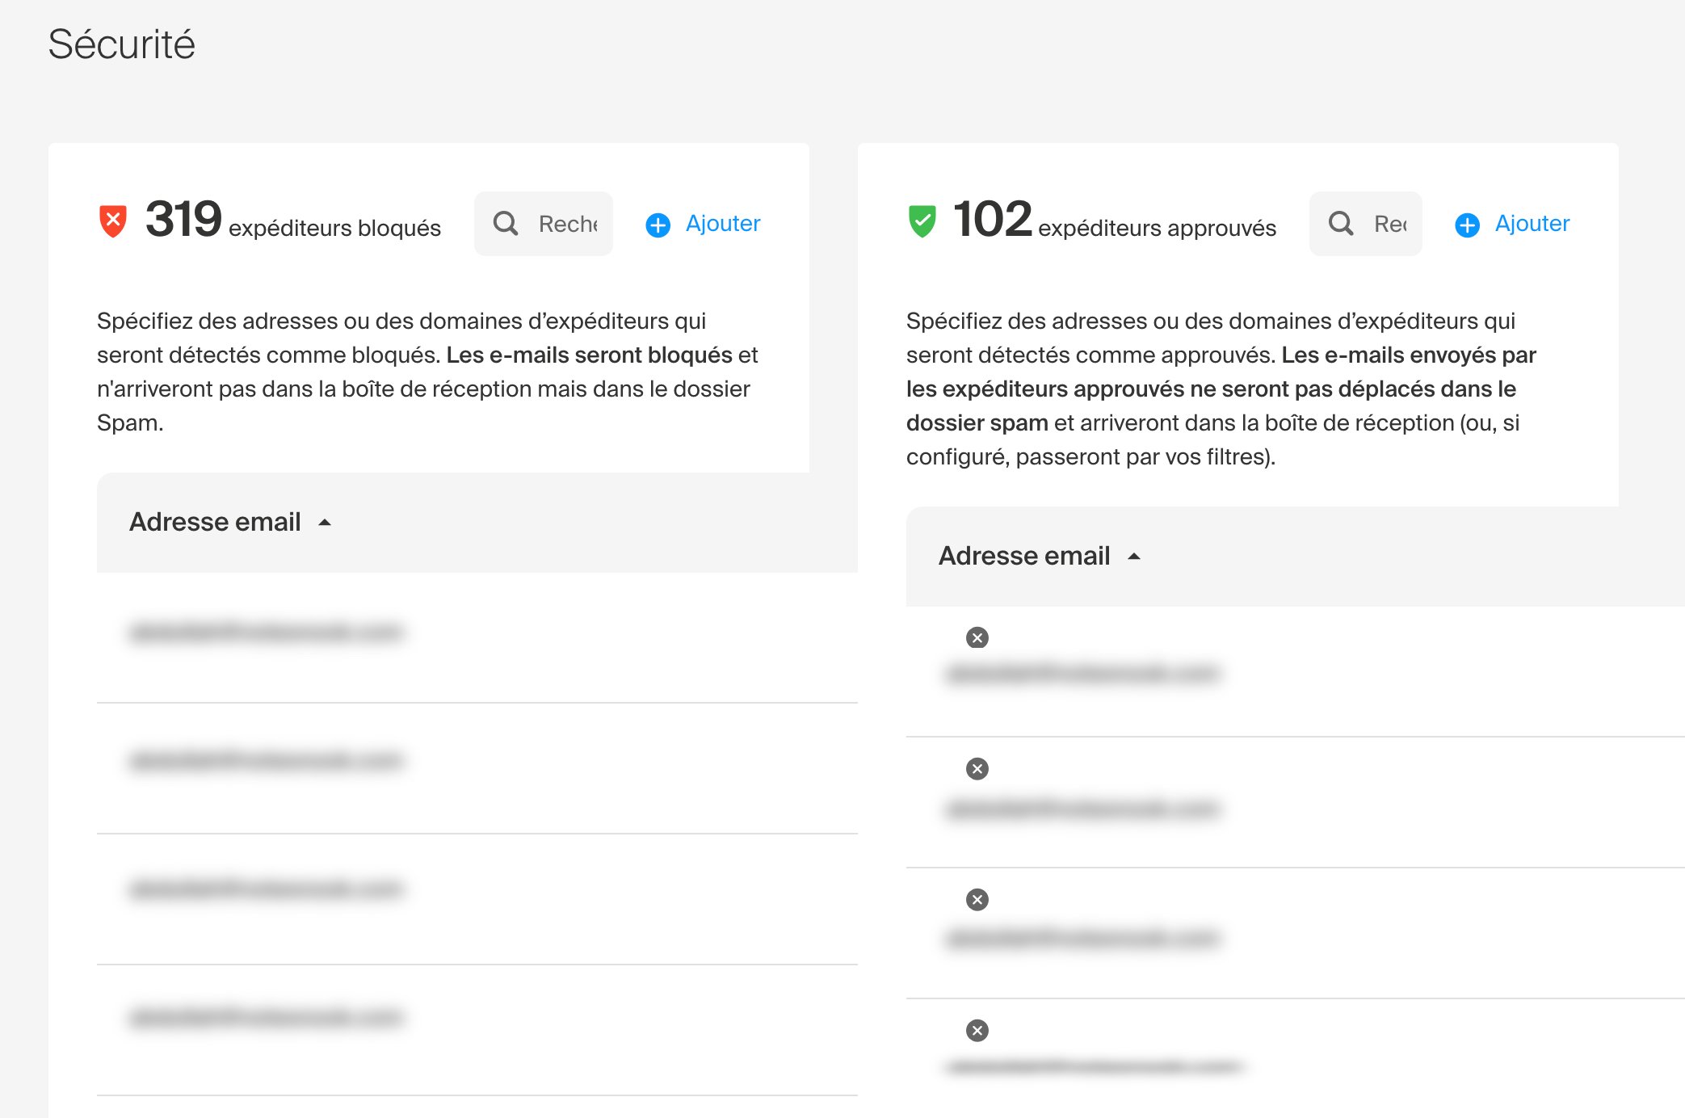Viewport: 1685px width, 1118px height.
Task: Remove the first approved sender entry
Action: click(977, 638)
